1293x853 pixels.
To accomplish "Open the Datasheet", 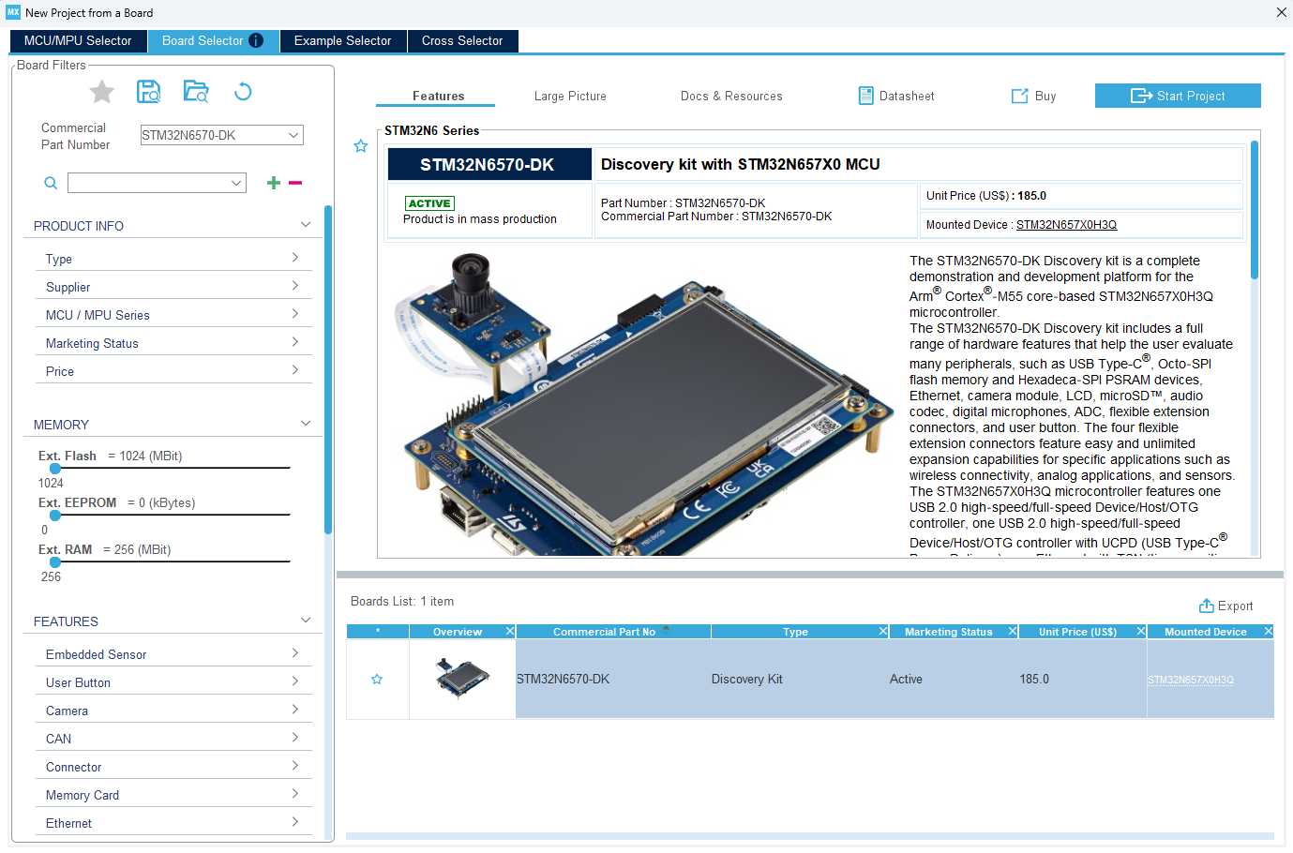I will pos(896,96).
